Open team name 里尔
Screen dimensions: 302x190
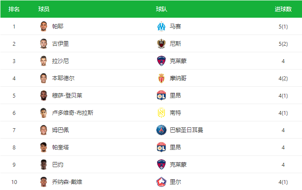point(175,182)
